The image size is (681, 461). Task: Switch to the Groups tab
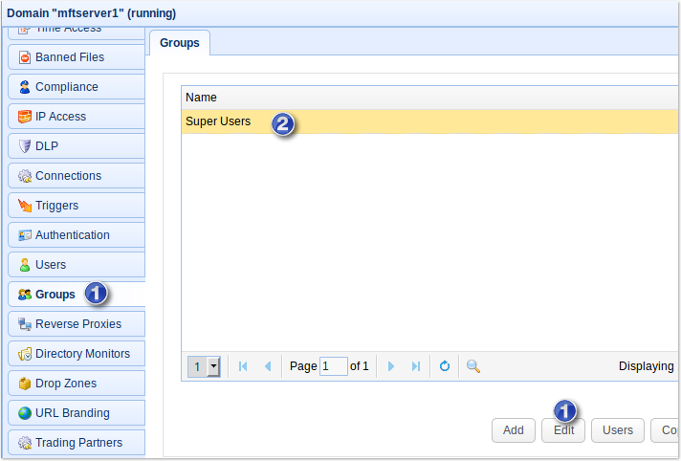pyautogui.click(x=179, y=43)
